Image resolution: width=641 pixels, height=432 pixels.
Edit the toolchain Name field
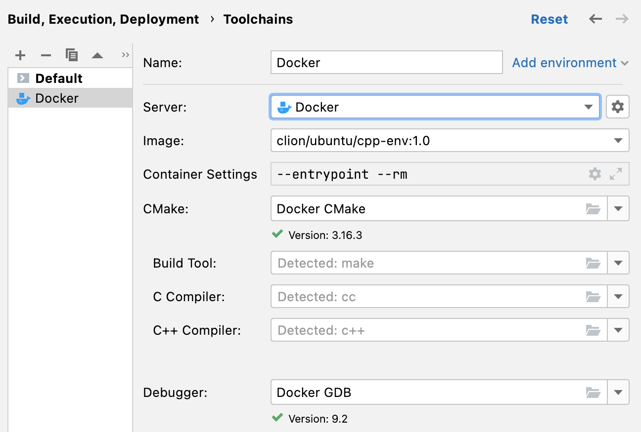pos(386,62)
